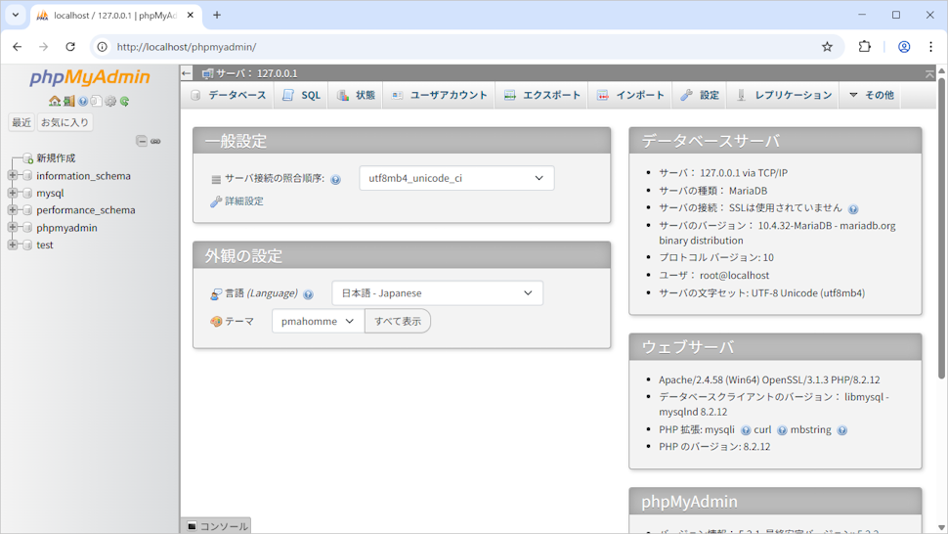The width and height of the screenshot is (948, 534).
Task: Expand the information_schema database node
Action: click(12, 175)
